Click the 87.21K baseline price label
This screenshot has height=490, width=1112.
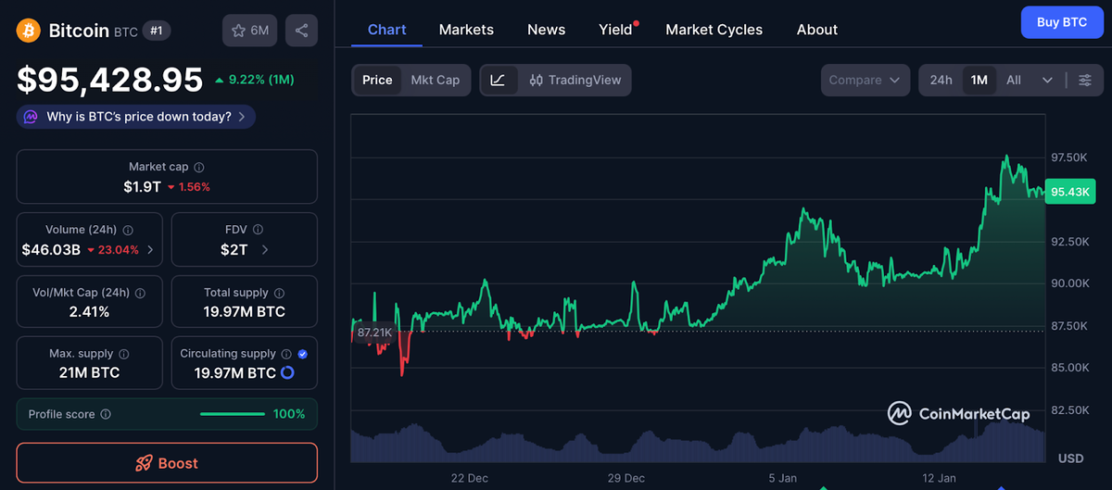click(x=375, y=332)
